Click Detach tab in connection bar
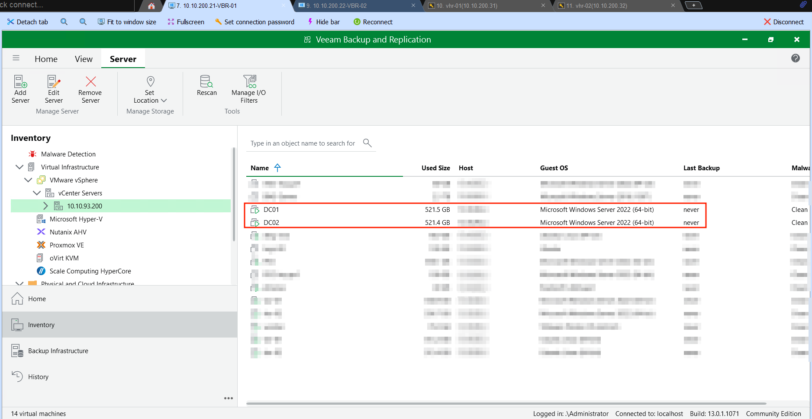Screen dimensions: 812x419 pos(28,22)
